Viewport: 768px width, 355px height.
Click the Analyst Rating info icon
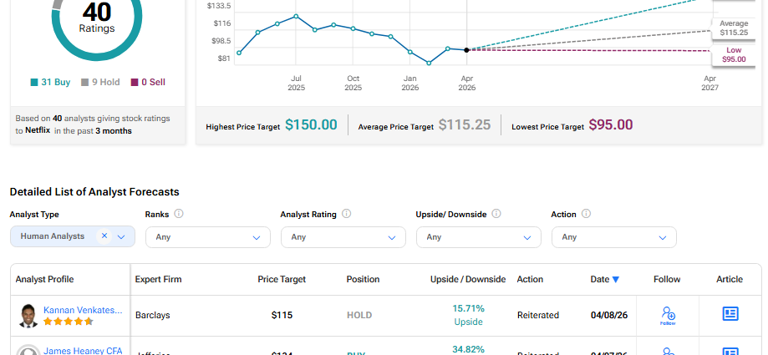pos(346,214)
